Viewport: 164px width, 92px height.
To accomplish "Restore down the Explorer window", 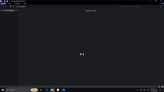I will pos(156,1).
